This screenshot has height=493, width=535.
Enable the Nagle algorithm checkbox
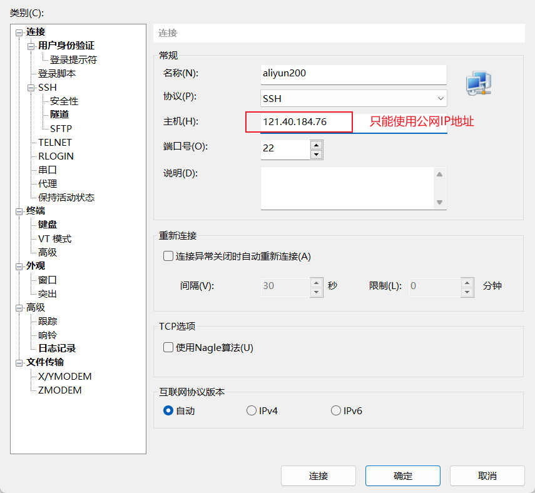[x=168, y=347]
